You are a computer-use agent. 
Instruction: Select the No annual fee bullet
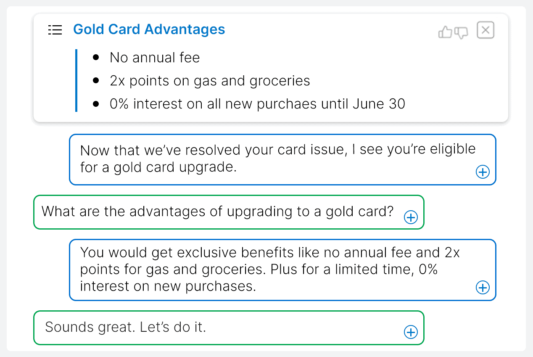(x=155, y=58)
